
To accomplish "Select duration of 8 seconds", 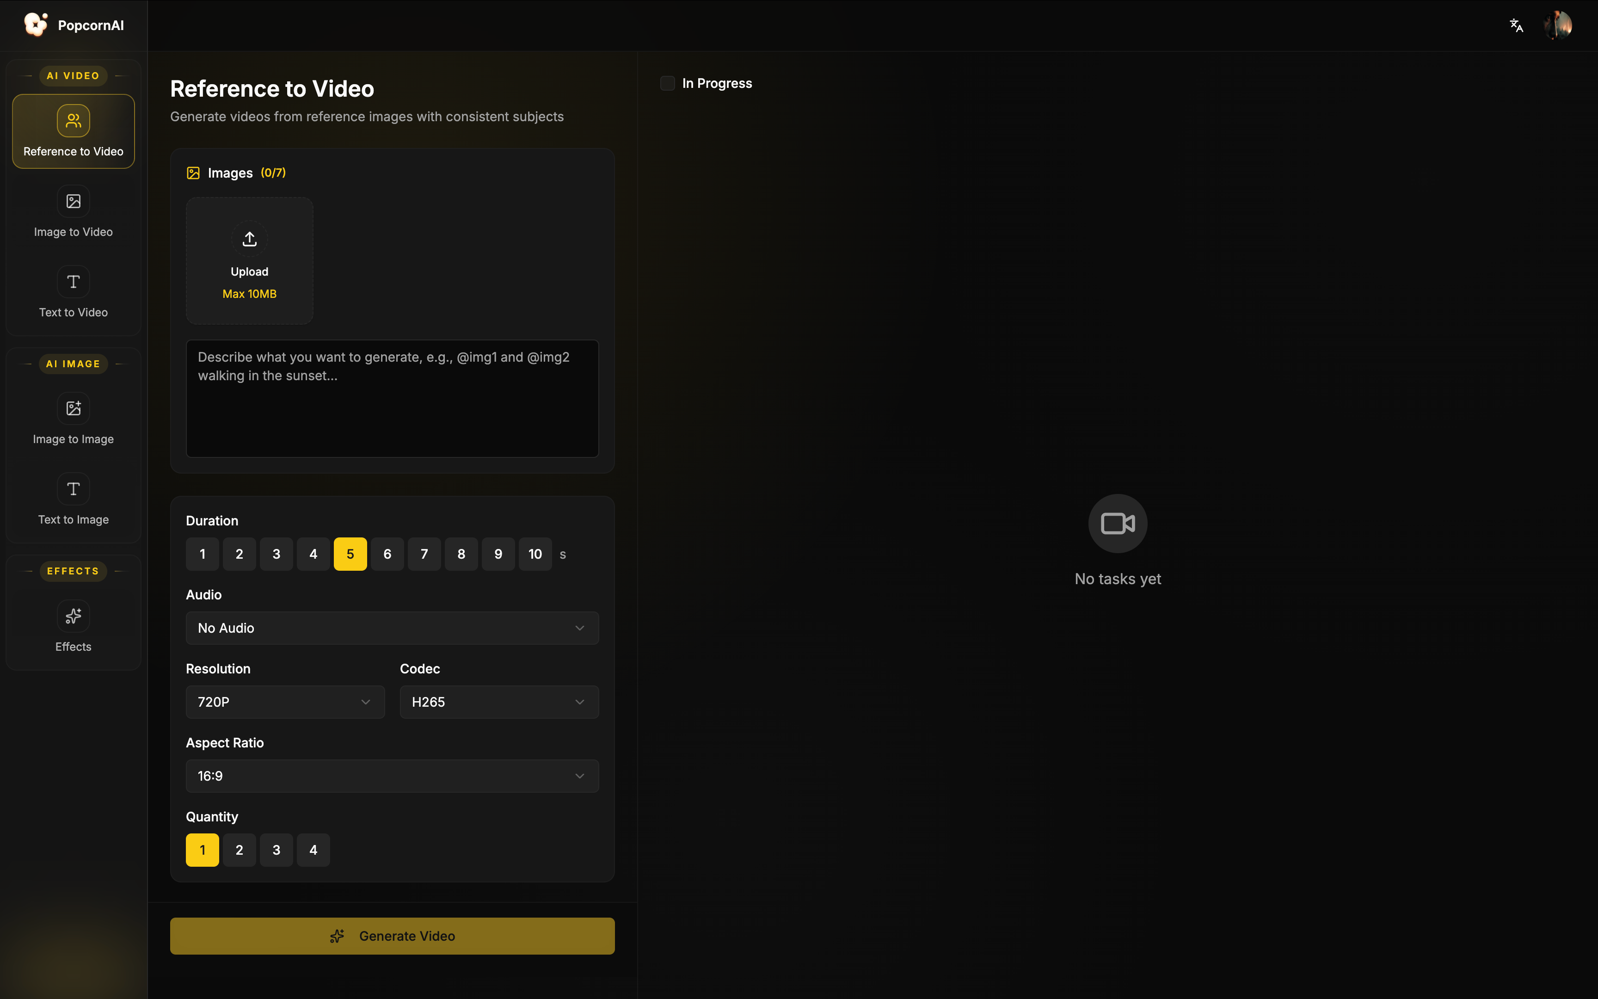I will click(x=461, y=554).
